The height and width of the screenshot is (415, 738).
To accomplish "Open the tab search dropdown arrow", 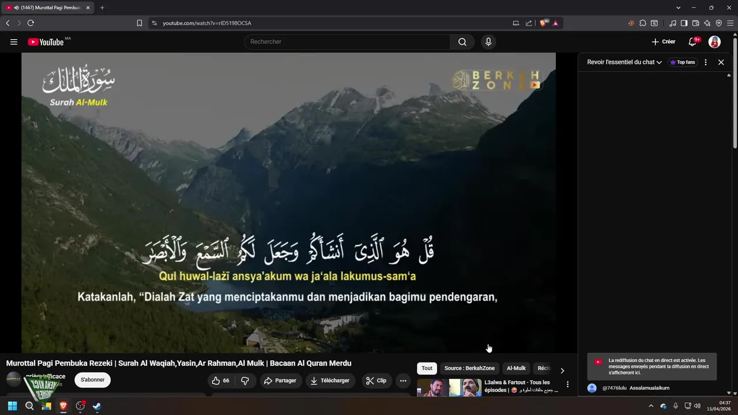I will pyautogui.click(x=679, y=7).
